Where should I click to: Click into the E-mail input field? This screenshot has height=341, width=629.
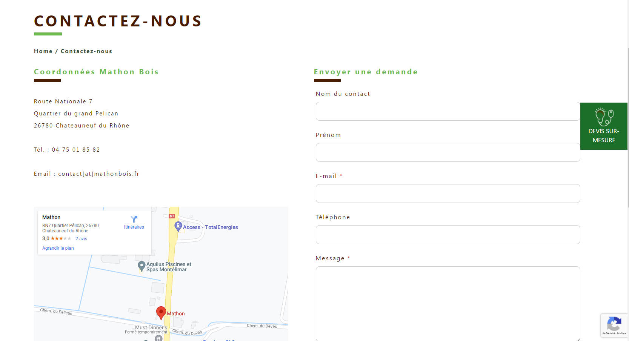[448, 194]
